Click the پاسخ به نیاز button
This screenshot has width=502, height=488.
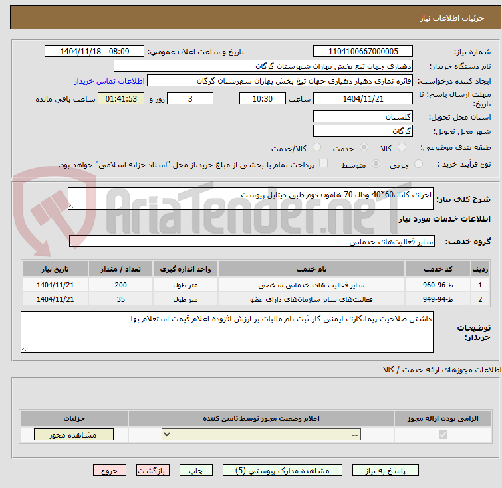point(386,471)
